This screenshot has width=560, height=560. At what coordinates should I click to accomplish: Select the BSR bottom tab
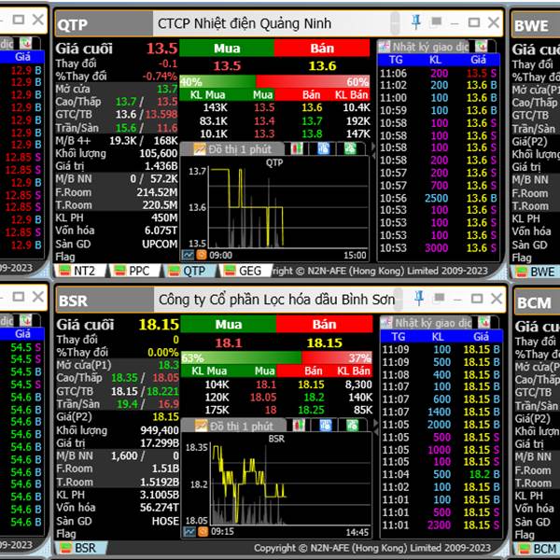(x=80, y=548)
